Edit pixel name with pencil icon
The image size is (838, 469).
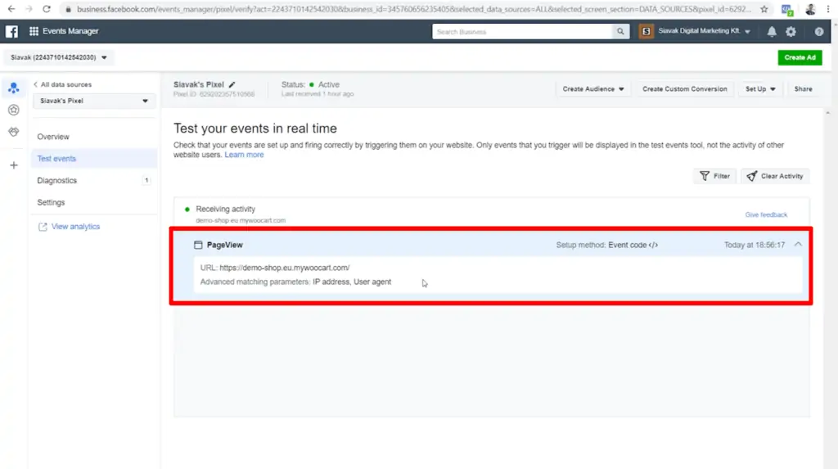232,84
